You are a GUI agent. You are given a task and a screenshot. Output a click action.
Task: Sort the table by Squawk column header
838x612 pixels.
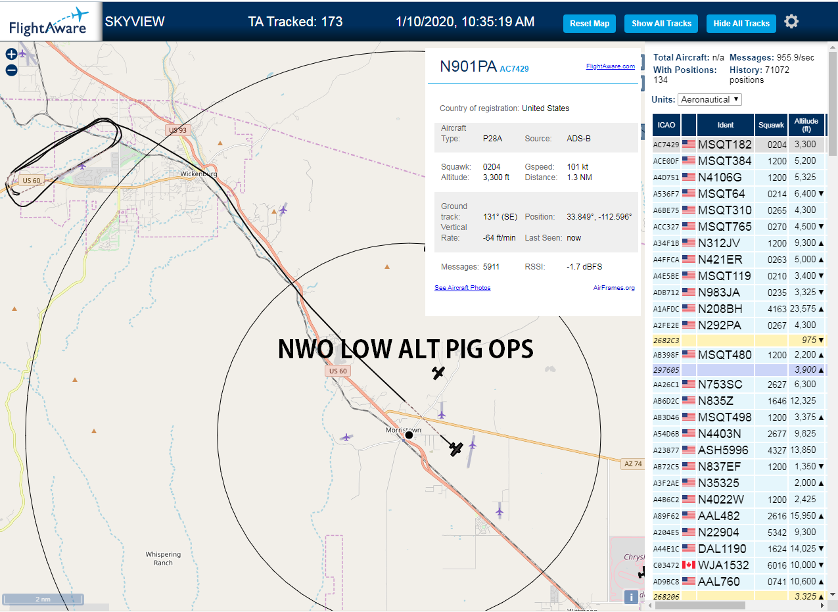pyautogui.click(x=771, y=124)
